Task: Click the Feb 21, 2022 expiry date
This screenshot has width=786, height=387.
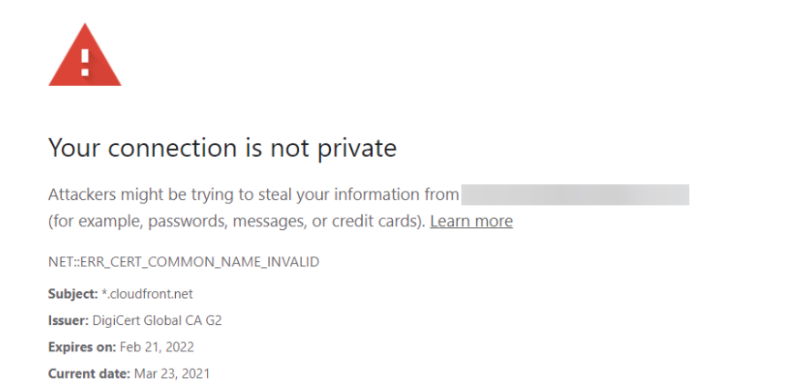Action: click(157, 347)
